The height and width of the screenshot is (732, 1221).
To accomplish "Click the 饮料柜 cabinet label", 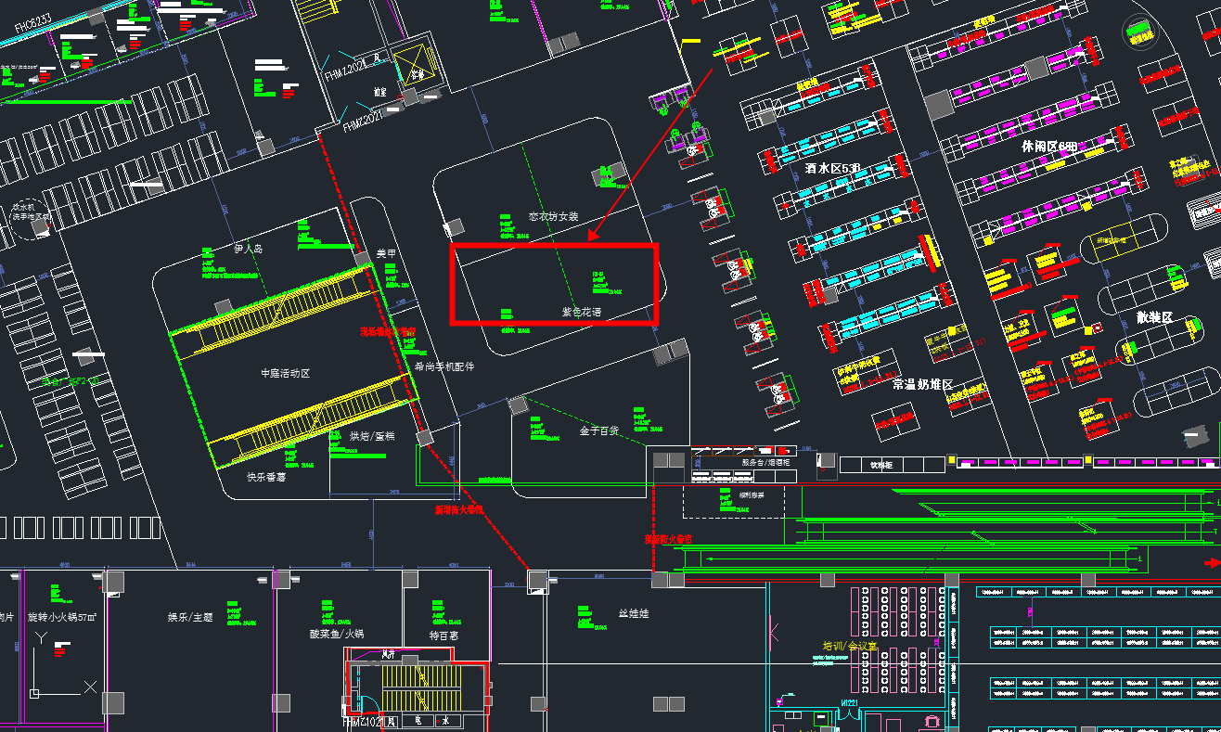I will [x=880, y=465].
